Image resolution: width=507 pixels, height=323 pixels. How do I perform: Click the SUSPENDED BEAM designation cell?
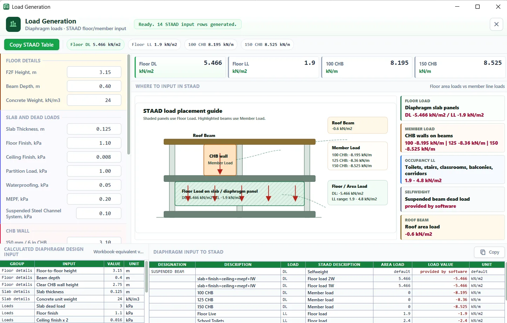(172, 272)
